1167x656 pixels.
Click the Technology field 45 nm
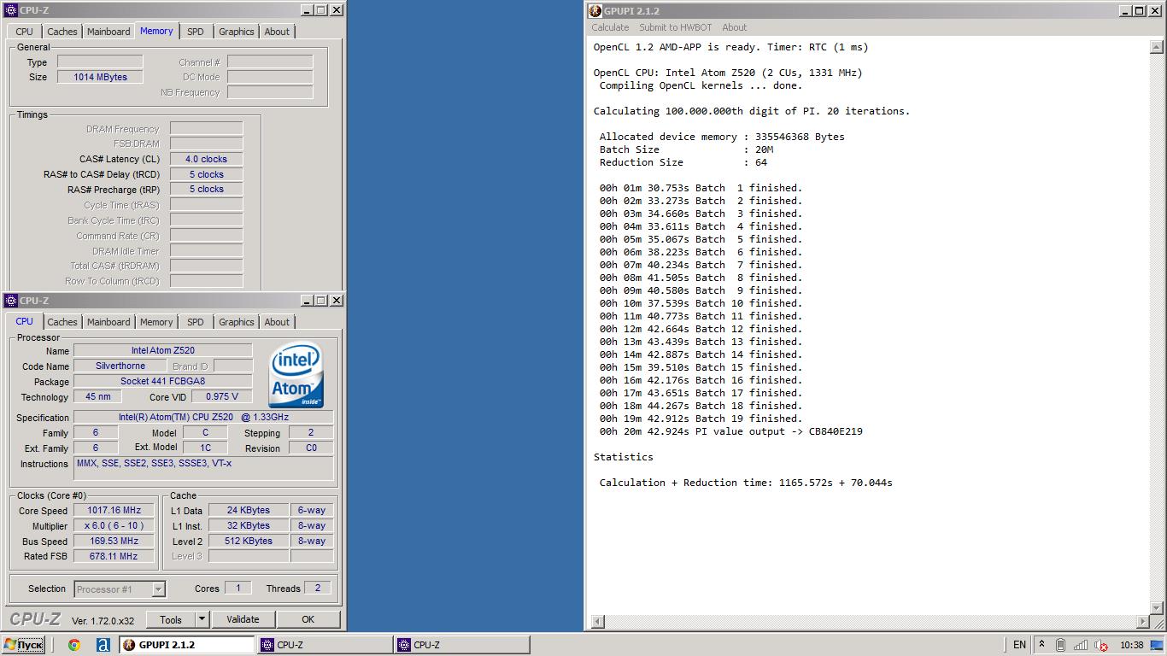97,396
